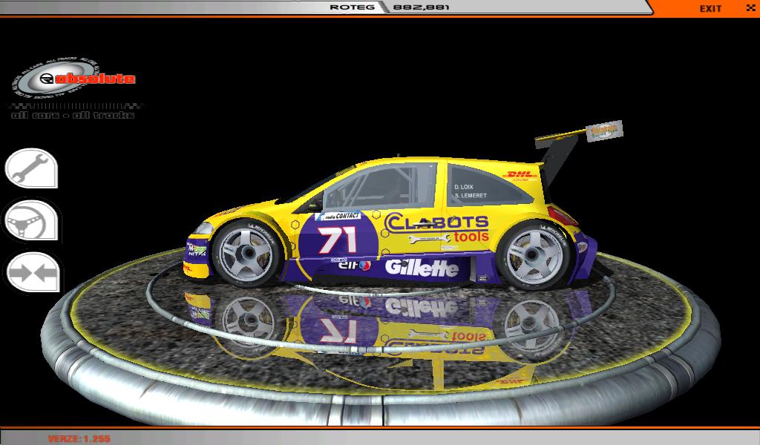Click the inward arrows icon

(x=32, y=272)
